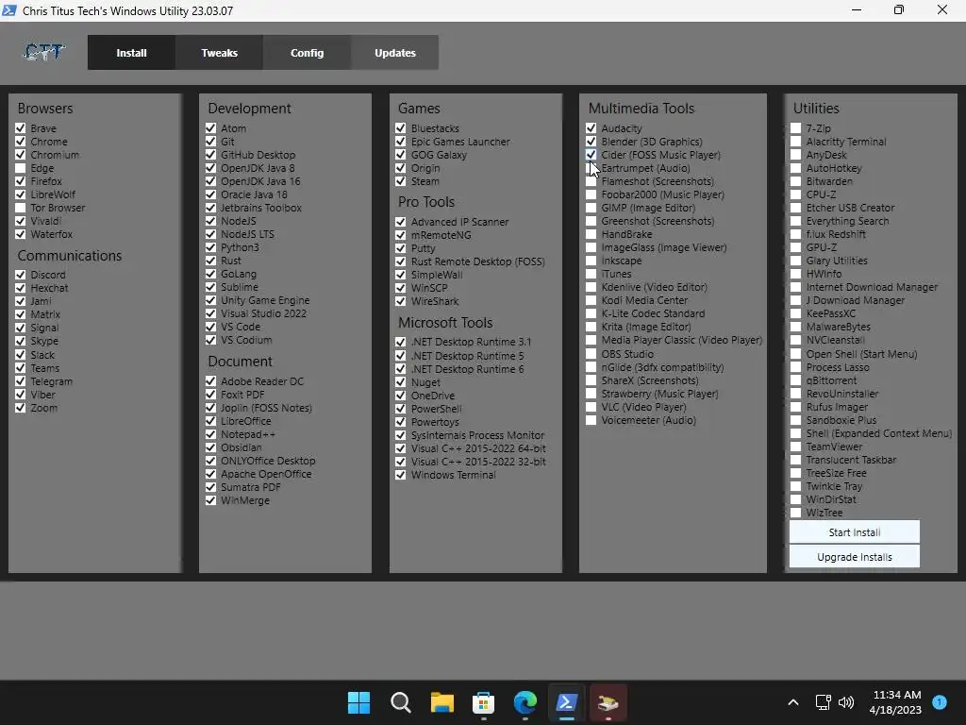Check the HandBrake checkbox

(x=591, y=234)
